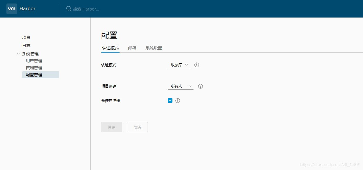Open 复制管理 under 系统管理
Viewport: 363px width, 170px height.
[x=34, y=67]
